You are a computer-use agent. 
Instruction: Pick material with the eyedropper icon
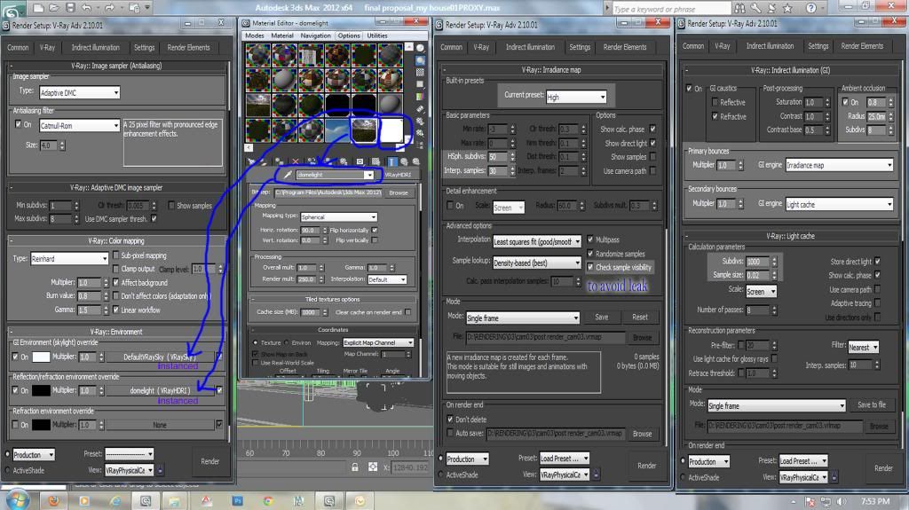click(288, 175)
